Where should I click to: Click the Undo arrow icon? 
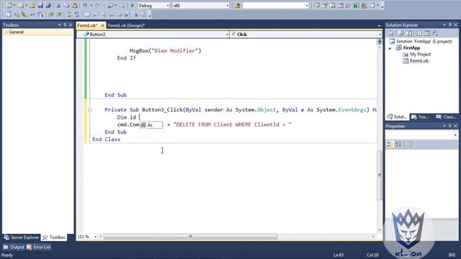click(x=85, y=6)
